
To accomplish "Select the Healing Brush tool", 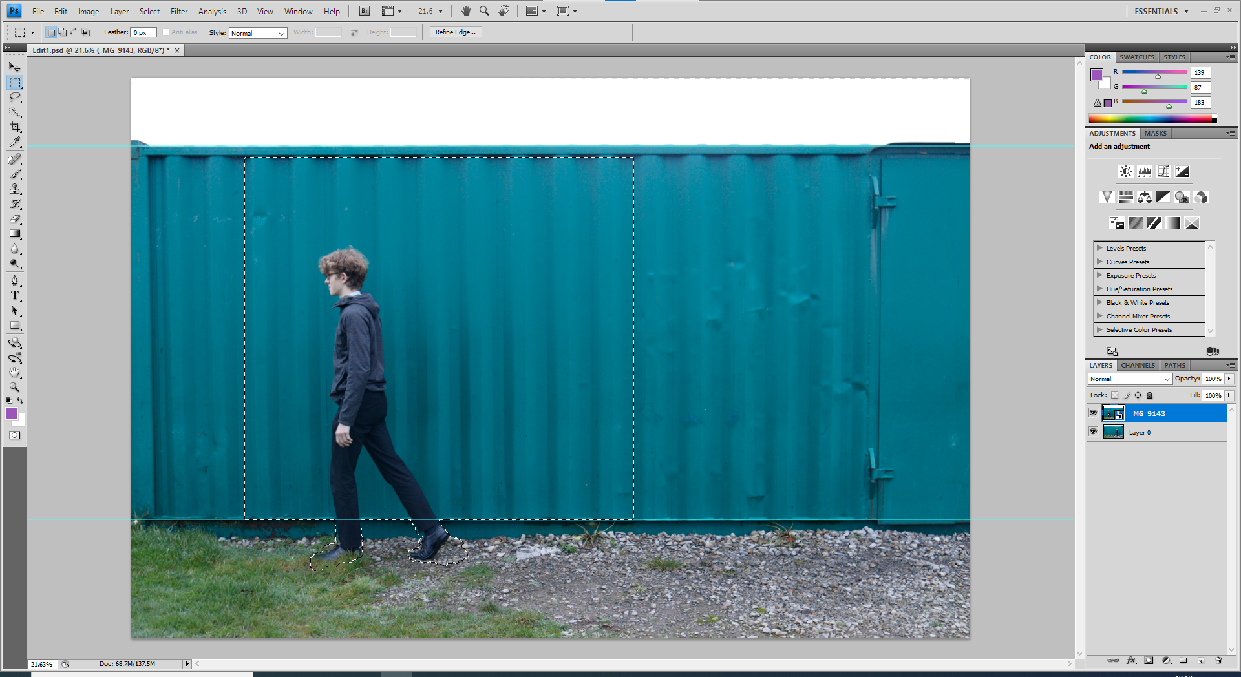I will pos(15,160).
